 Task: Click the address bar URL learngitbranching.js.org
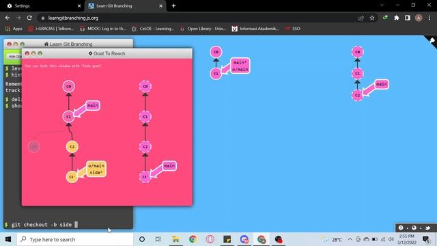click(73, 18)
